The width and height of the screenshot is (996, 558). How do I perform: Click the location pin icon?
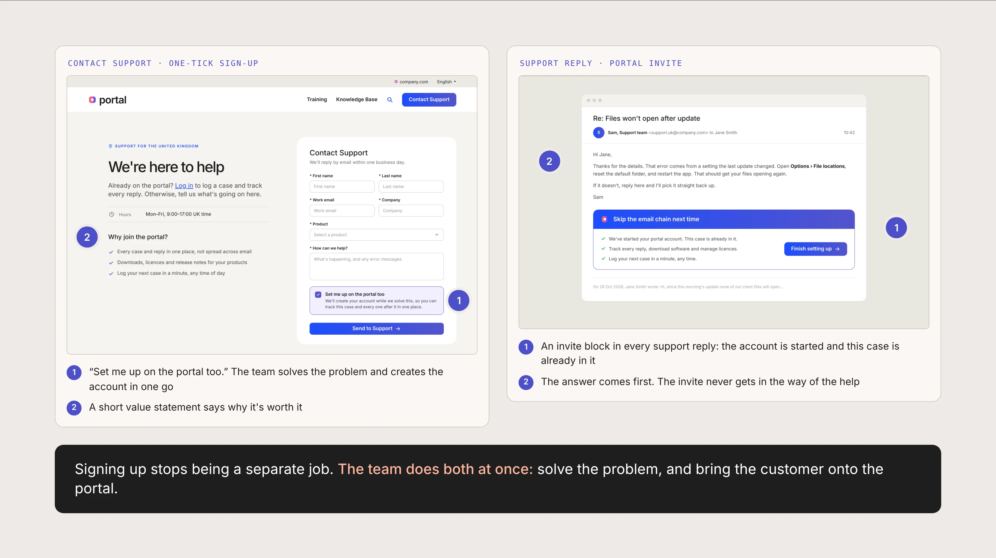pyautogui.click(x=110, y=146)
